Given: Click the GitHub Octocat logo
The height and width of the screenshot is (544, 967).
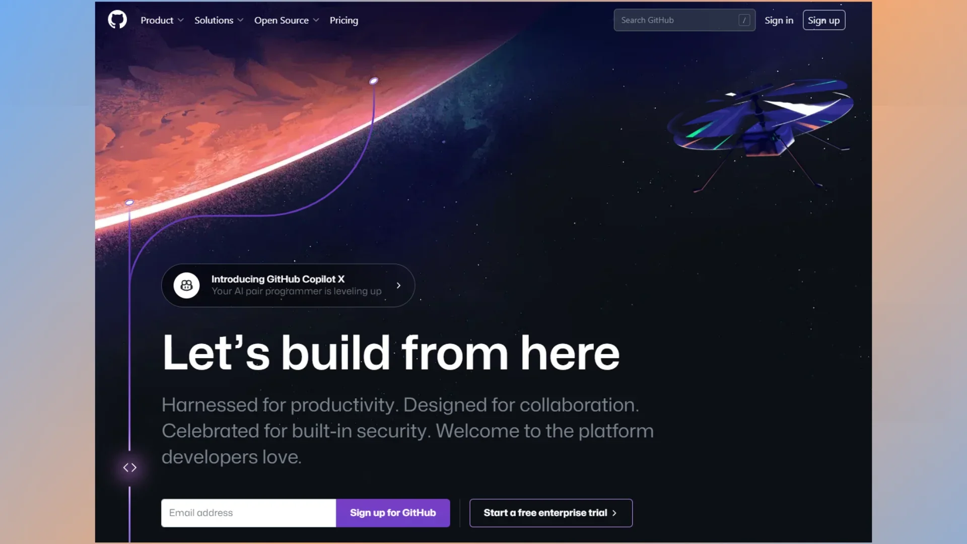Looking at the screenshot, I should pos(117,20).
